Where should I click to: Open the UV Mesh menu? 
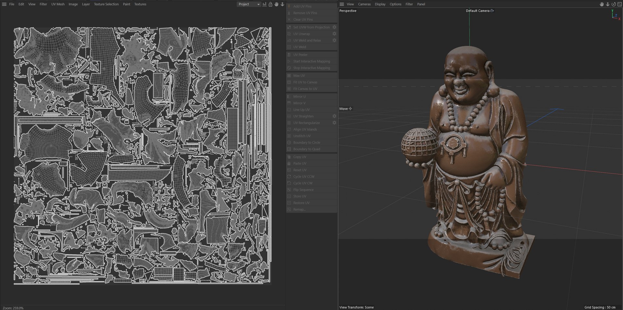pyautogui.click(x=58, y=4)
